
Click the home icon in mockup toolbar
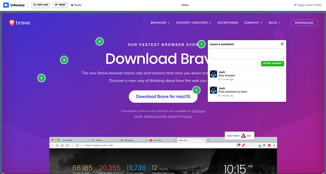click(x=62, y=145)
